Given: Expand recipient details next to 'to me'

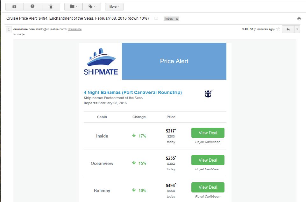Looking at the screenshot, I should tap(24, 35).
